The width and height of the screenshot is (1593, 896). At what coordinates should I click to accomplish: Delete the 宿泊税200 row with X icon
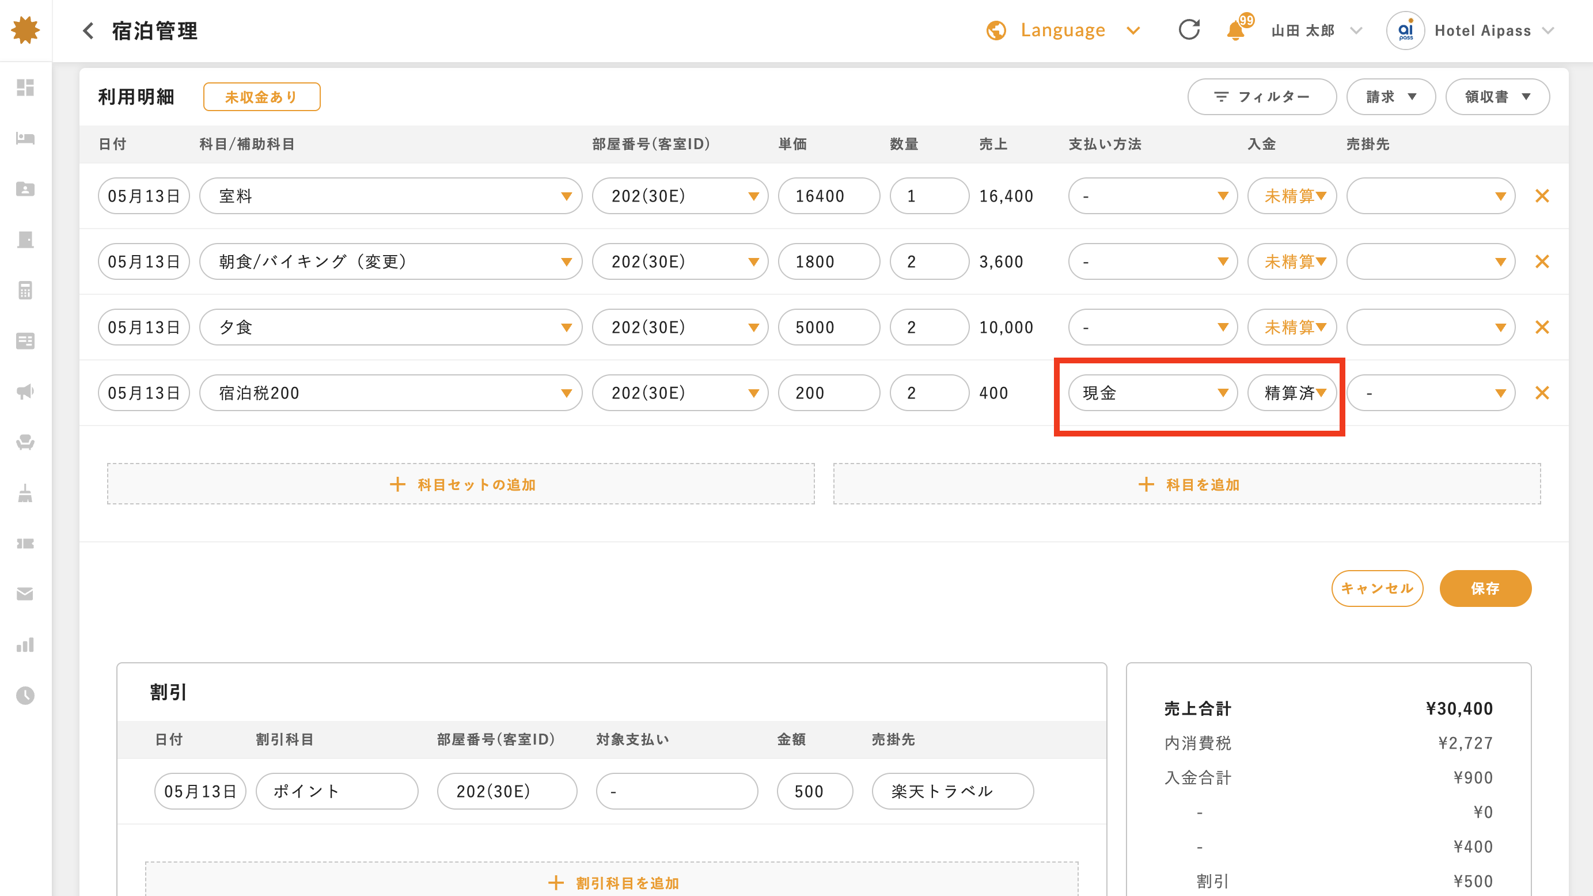[1542, 393]
